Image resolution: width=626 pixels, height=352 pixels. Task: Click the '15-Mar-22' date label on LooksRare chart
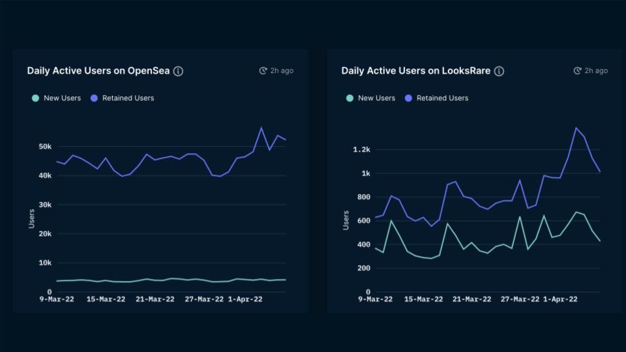click(424, 299)
